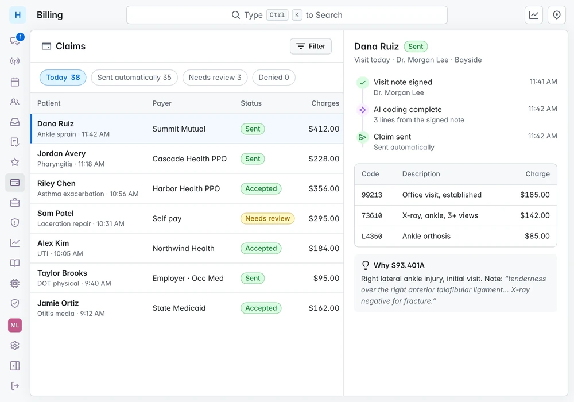The height and width of the screenshot is (402, 574).
Task: Open the notes checklist icon in sidebar
Action: click(x=15, y=142)
